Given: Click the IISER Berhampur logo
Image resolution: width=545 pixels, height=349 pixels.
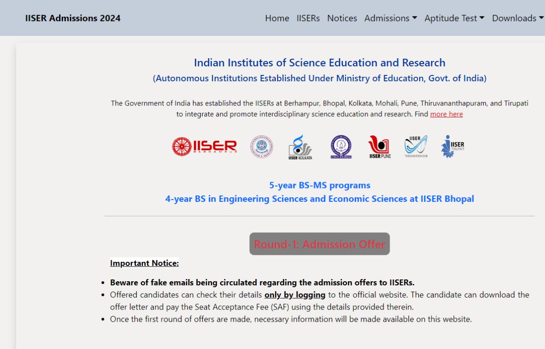Looking at the screenshot, I should point(204,146).
